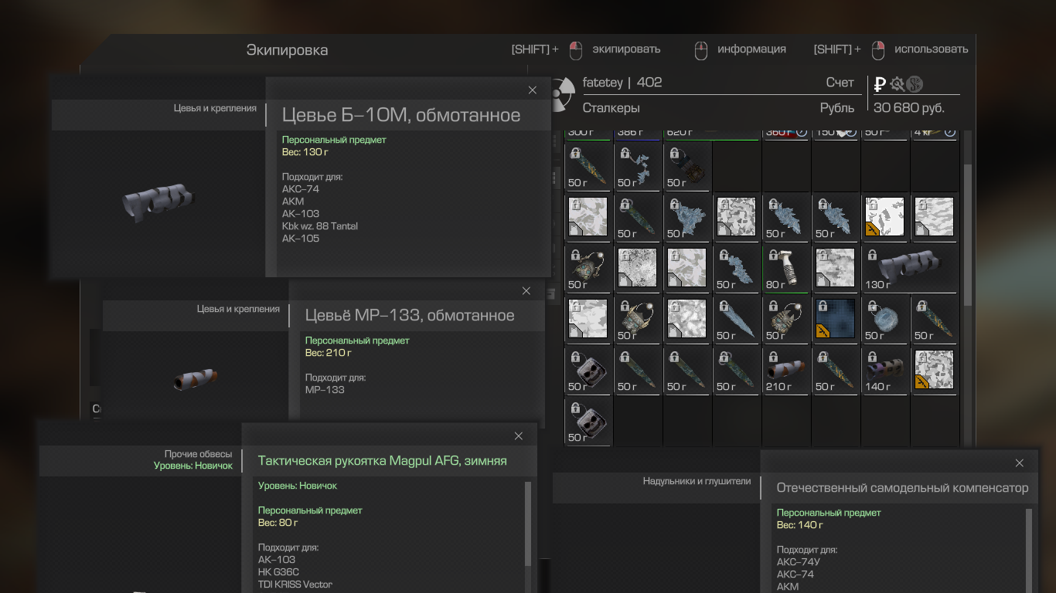Click Персональный предмет in компенсатор tooltip
This screenshot has width=1056, height=593.
(x=829, y=513)
